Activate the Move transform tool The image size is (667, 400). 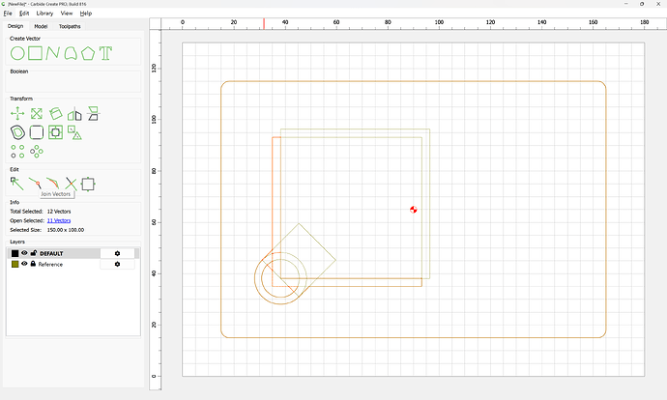coord(17,113)
